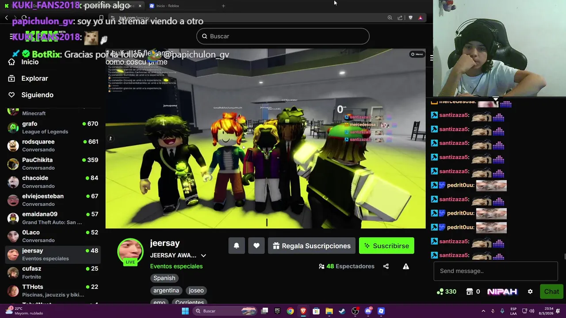This screenshot has height=318, width=566.
Task: Open the Inicio sidebar link
Action: 24,62
